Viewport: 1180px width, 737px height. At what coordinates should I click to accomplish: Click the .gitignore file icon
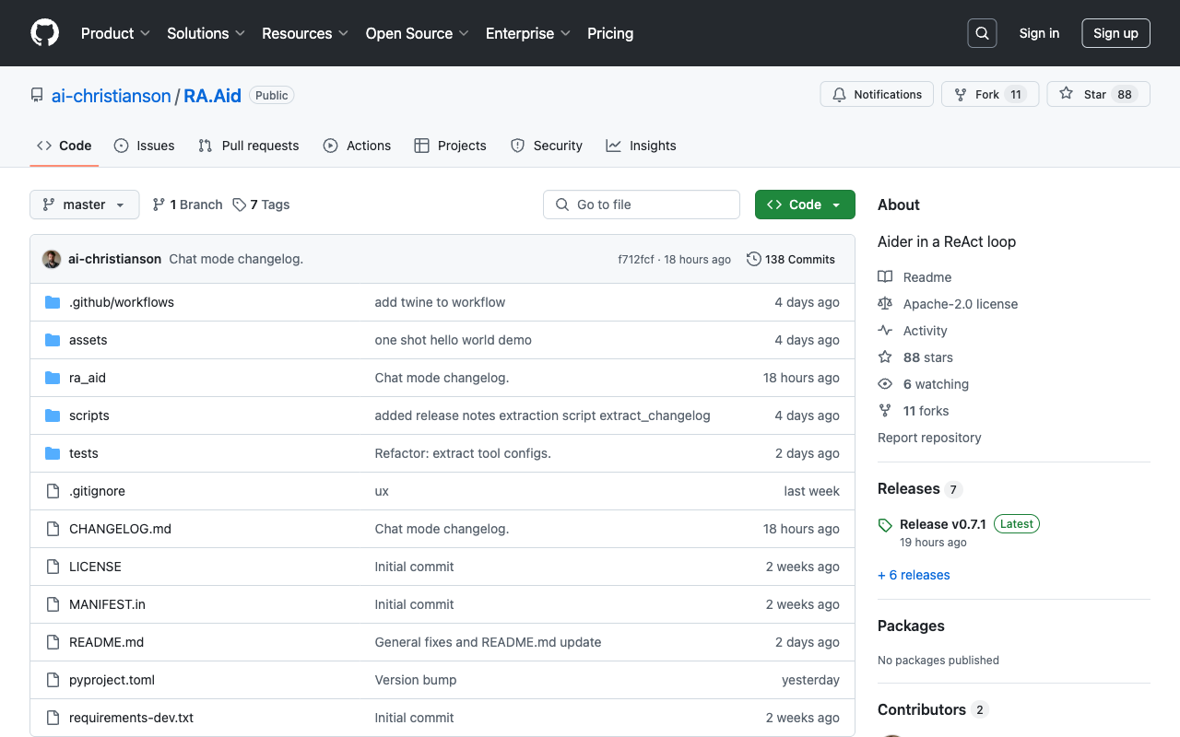(53, 491)
